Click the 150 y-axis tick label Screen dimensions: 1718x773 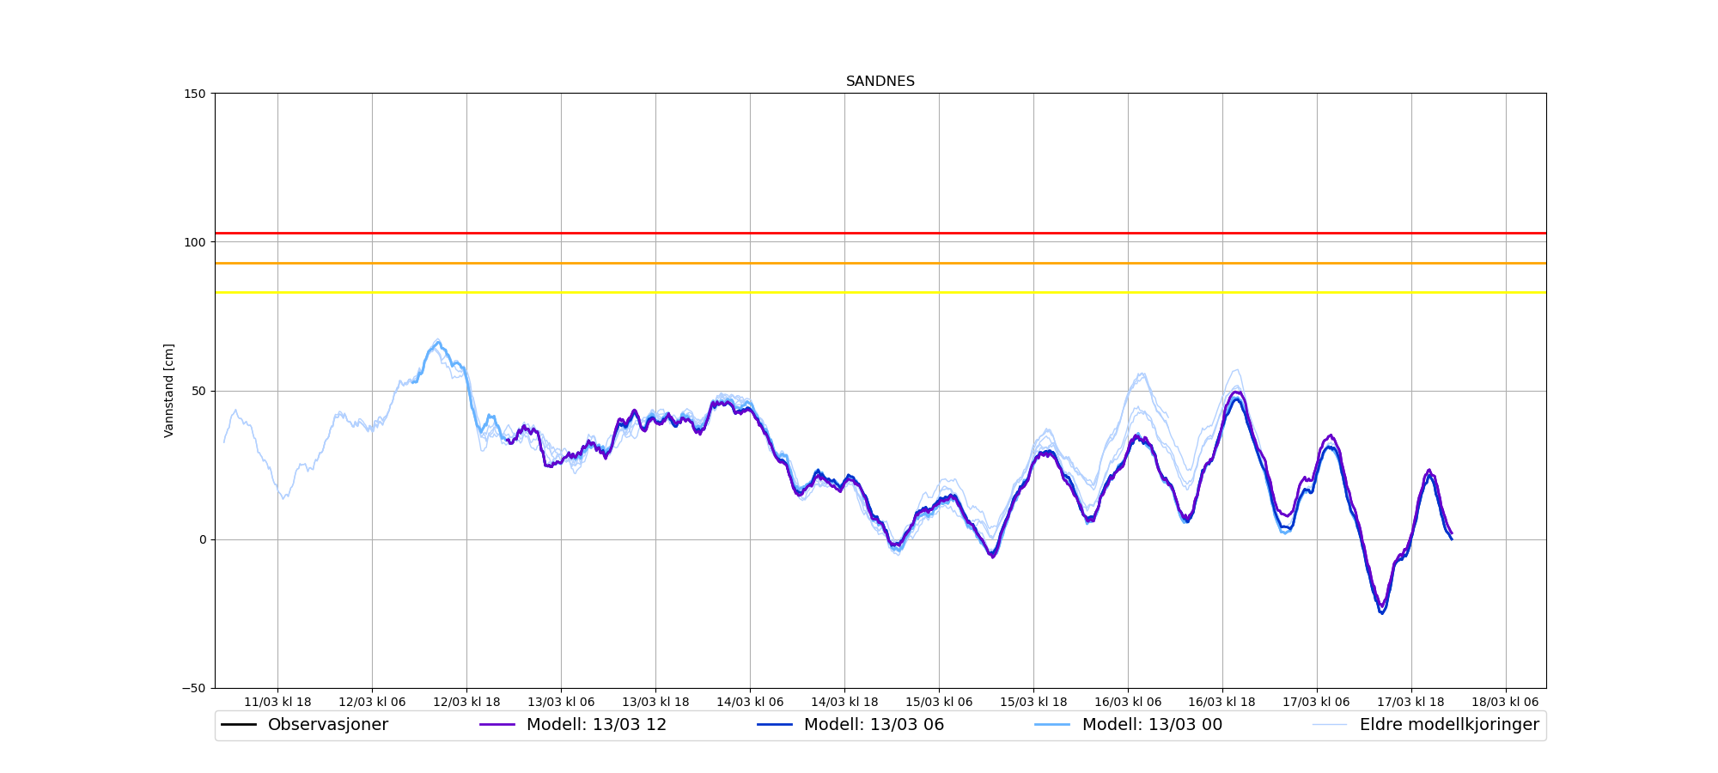[196, 94]
